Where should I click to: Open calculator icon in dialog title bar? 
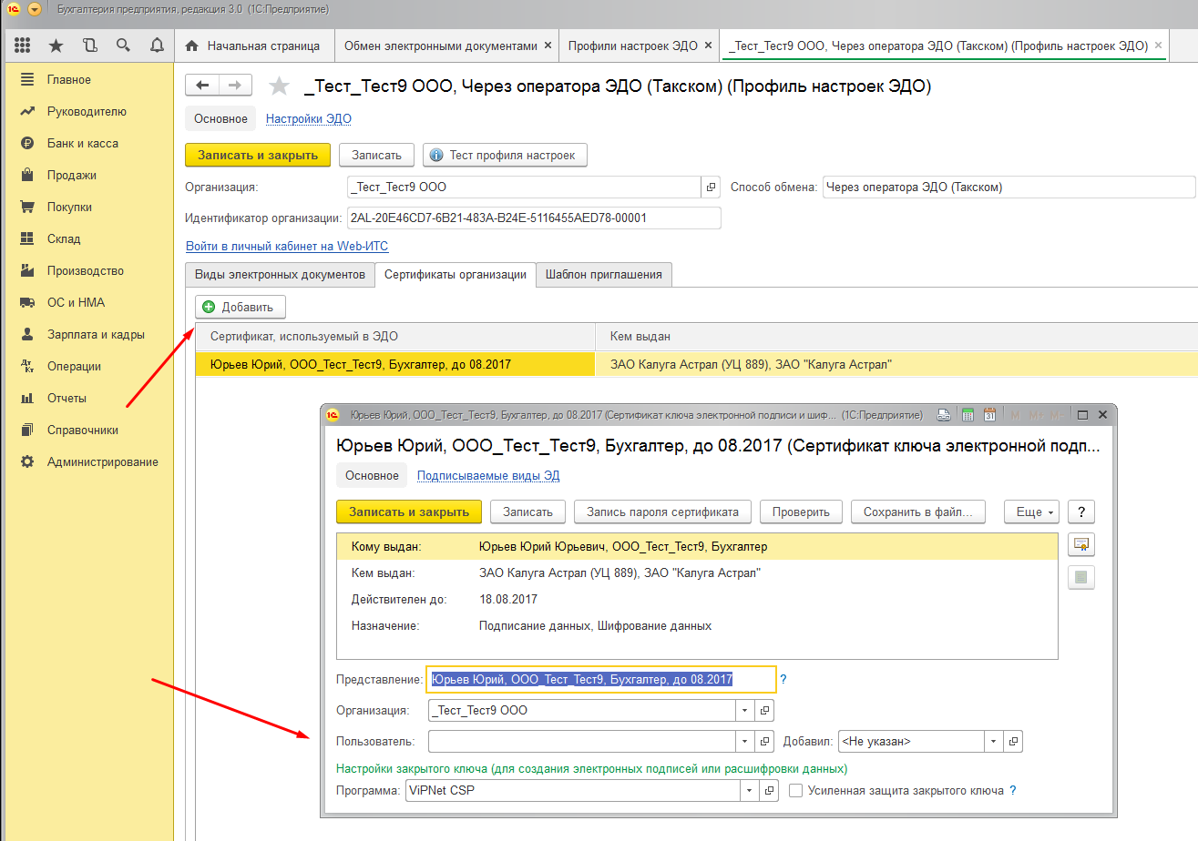(x=967, y=415)
